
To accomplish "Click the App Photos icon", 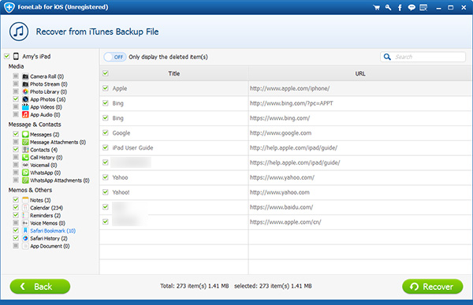I will pos(25,99).
